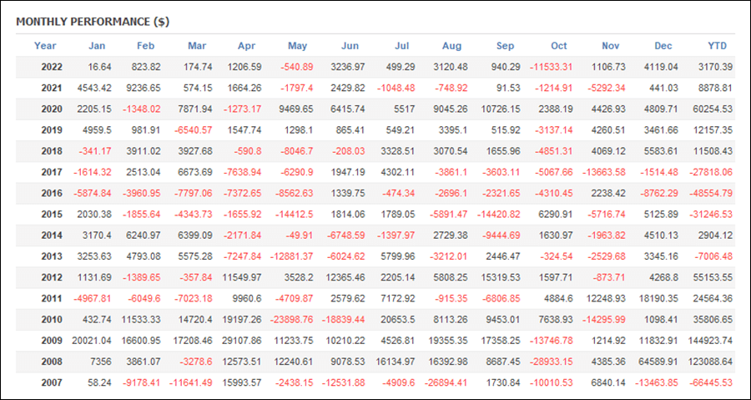Click the YTD column header

tap(717, 46)
